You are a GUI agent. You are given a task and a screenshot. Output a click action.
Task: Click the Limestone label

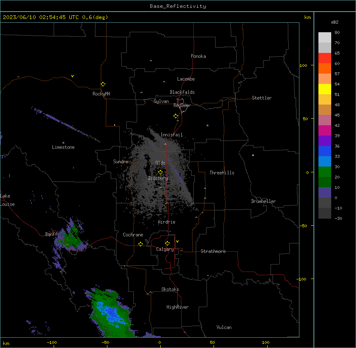[x=63, y=147]
